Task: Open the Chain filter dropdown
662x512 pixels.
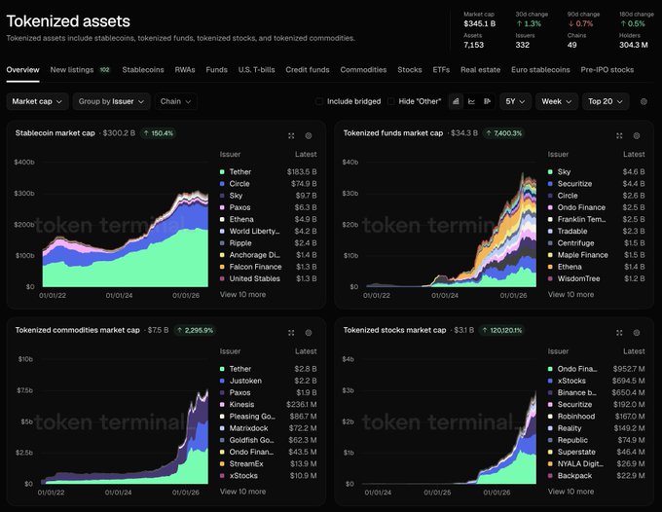Action: click(x=175, y=101)
